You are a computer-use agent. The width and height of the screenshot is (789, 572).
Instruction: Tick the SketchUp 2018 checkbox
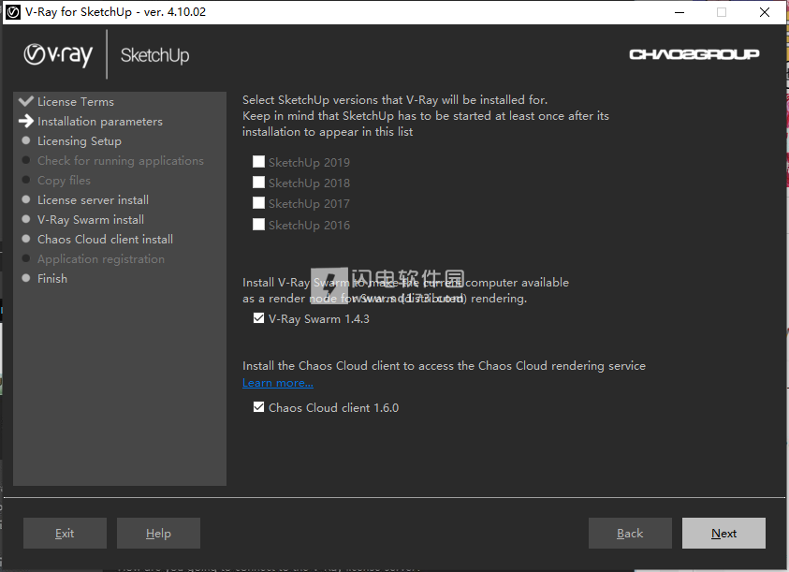[x=258, y=183]
